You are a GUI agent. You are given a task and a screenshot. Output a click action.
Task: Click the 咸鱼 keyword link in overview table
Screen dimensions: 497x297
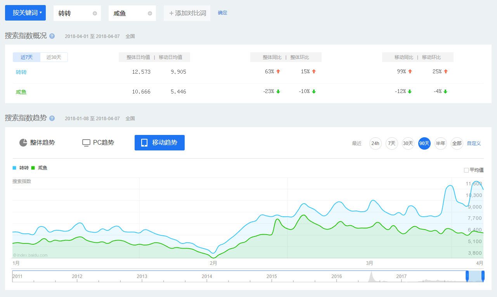pos(21,92)
